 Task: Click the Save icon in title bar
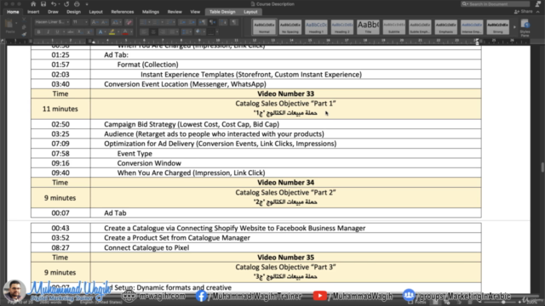43,4
